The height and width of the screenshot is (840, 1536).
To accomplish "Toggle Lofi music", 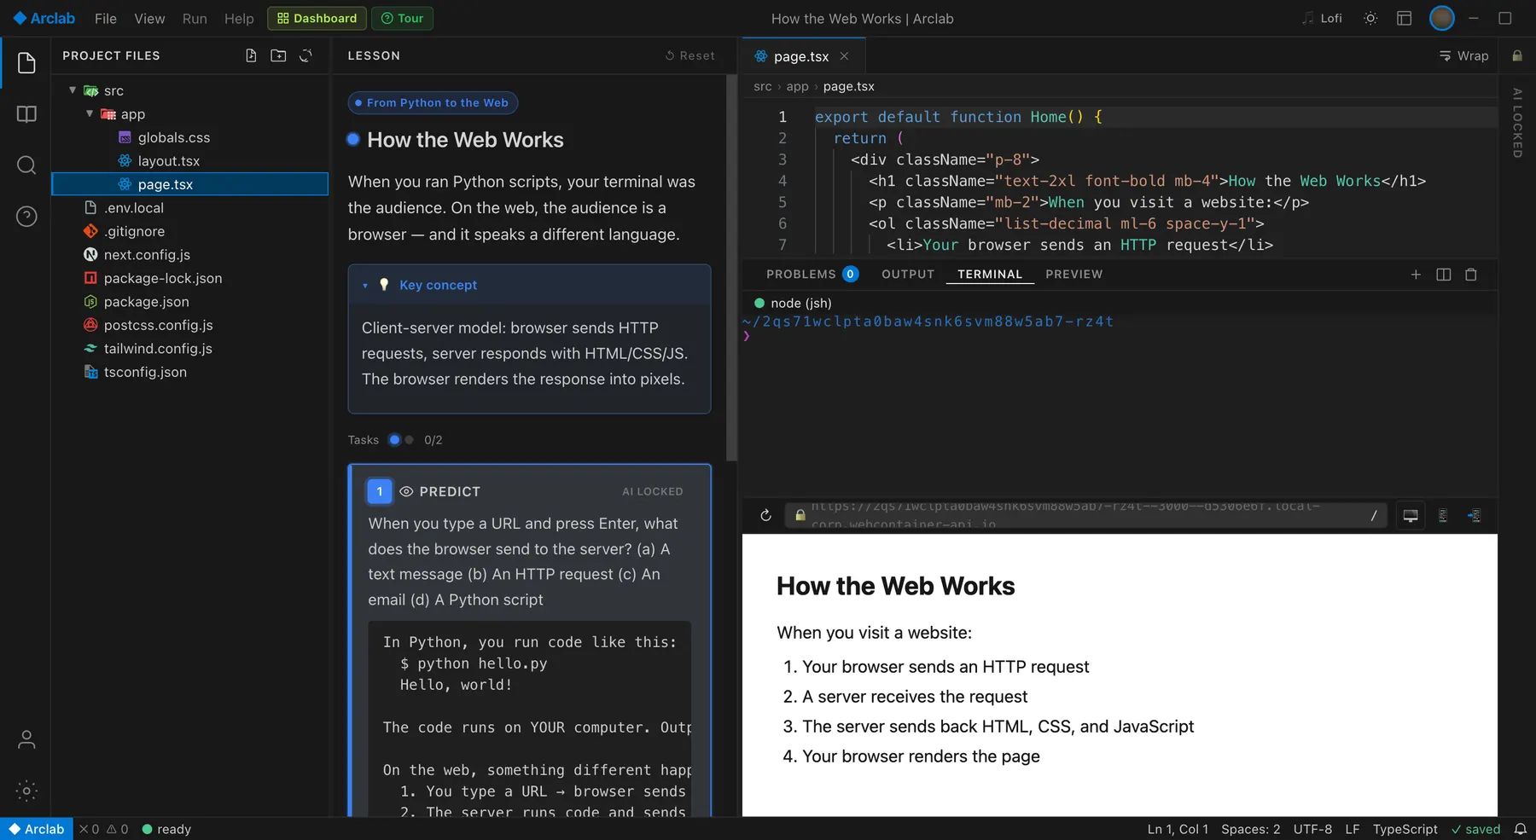I will pos(1322,19).
